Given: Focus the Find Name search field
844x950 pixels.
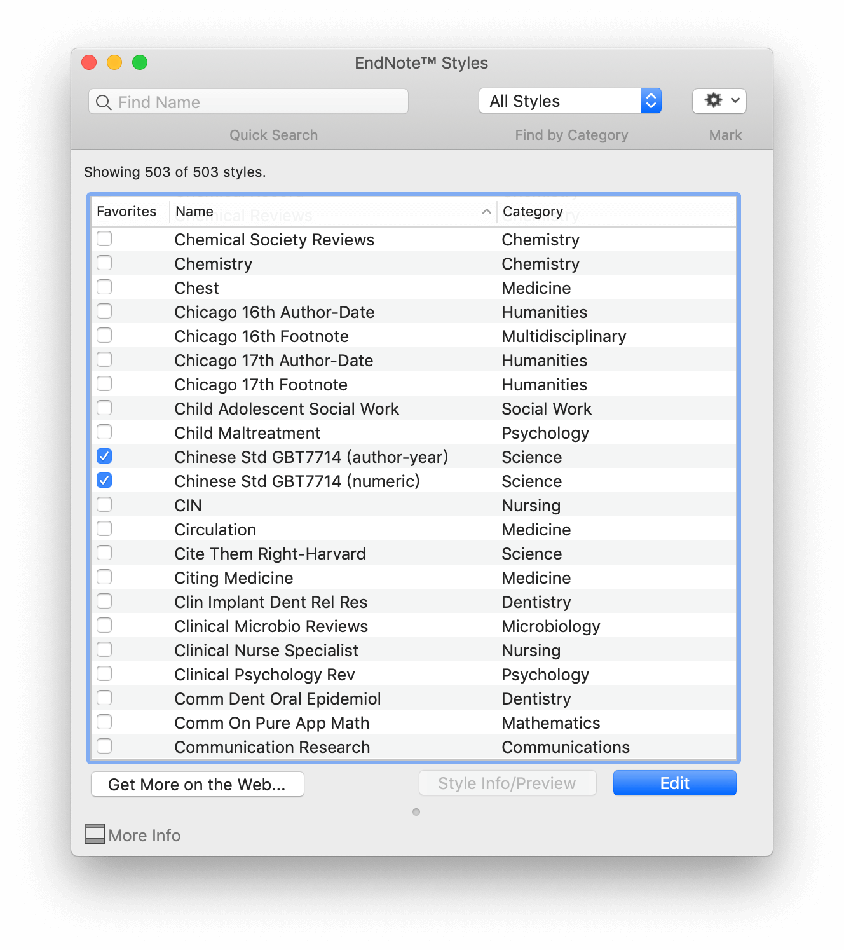Looking at the screenshot, I should [248, 102].
